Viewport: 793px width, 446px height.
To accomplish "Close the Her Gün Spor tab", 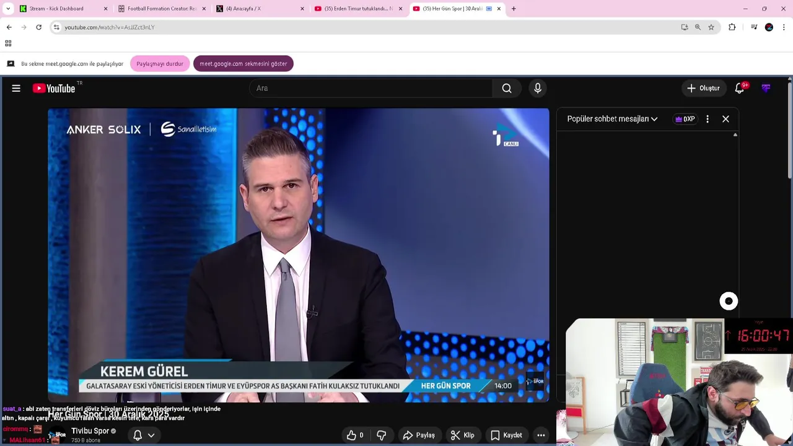I will point(499,9).
